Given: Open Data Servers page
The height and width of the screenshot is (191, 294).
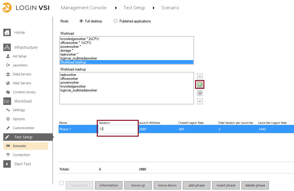Looking at the screenshot, I should click(22, 74).
